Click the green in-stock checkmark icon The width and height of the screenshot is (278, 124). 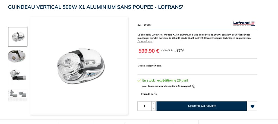point(139,80)
